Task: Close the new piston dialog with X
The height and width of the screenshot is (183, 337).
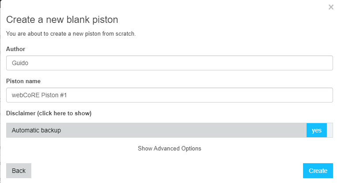Action: pos(331,7)
